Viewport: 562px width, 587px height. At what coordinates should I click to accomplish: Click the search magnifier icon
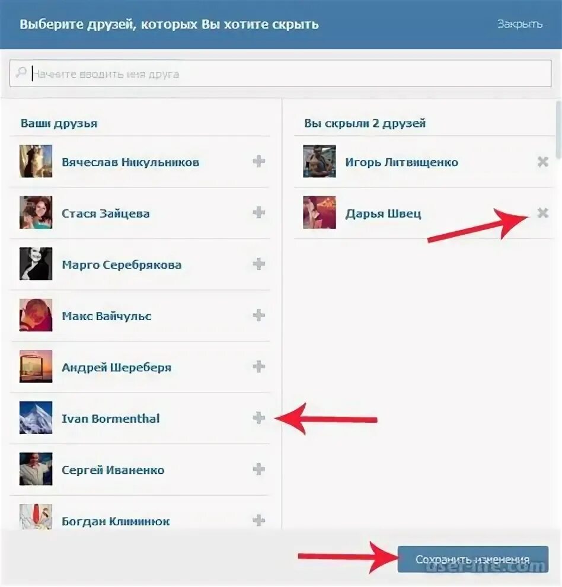pos(21,72)
